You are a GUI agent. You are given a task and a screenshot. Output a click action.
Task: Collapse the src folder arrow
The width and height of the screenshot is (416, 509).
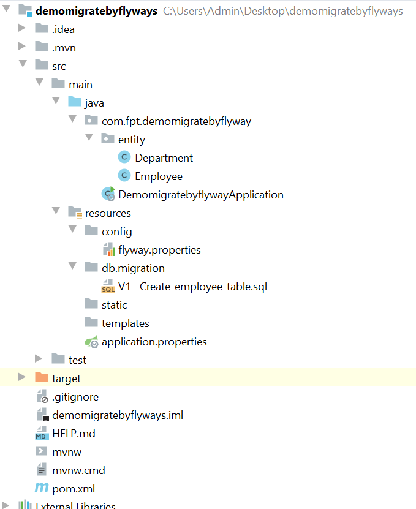point(23,64)
